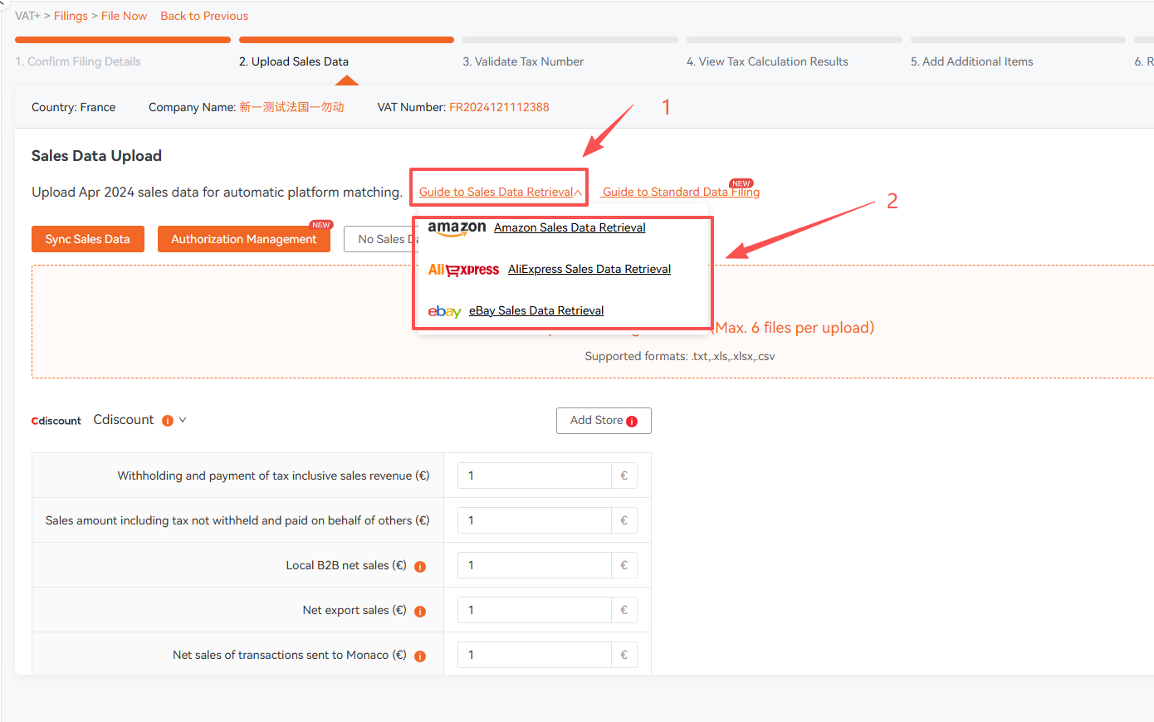Screen dimensions: 1154x722
Task: Click red info icon on Add Store
Action: (632, 422)
